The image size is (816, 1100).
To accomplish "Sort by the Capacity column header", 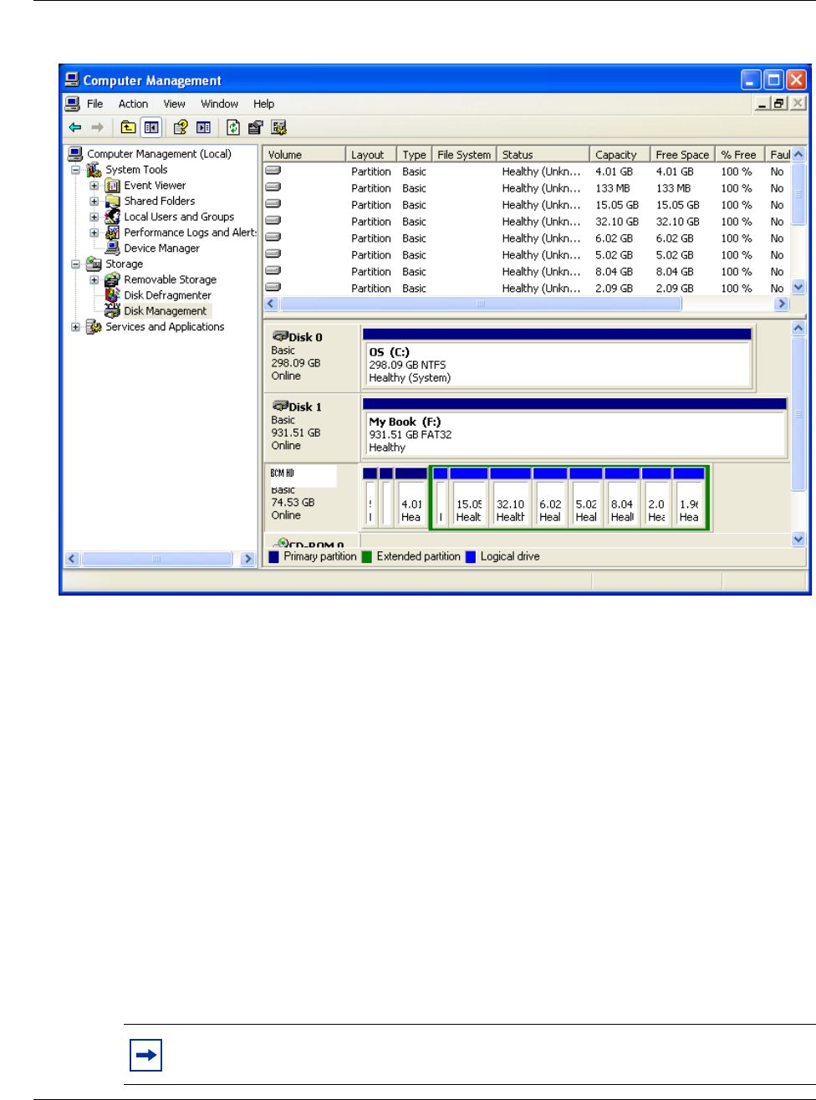I will coord(620,155).
